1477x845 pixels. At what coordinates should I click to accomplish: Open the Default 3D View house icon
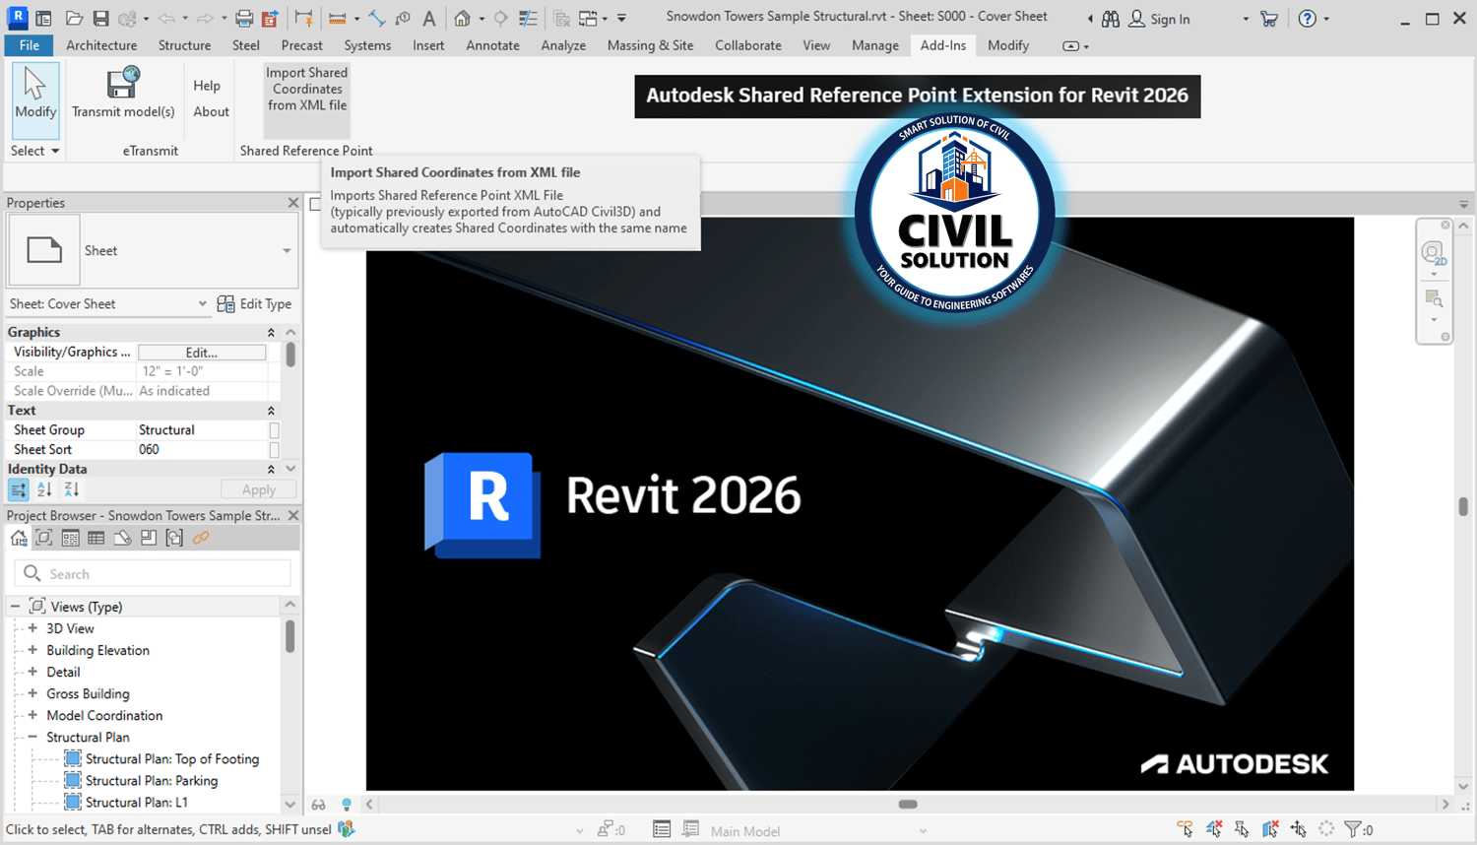click(462, 18)
